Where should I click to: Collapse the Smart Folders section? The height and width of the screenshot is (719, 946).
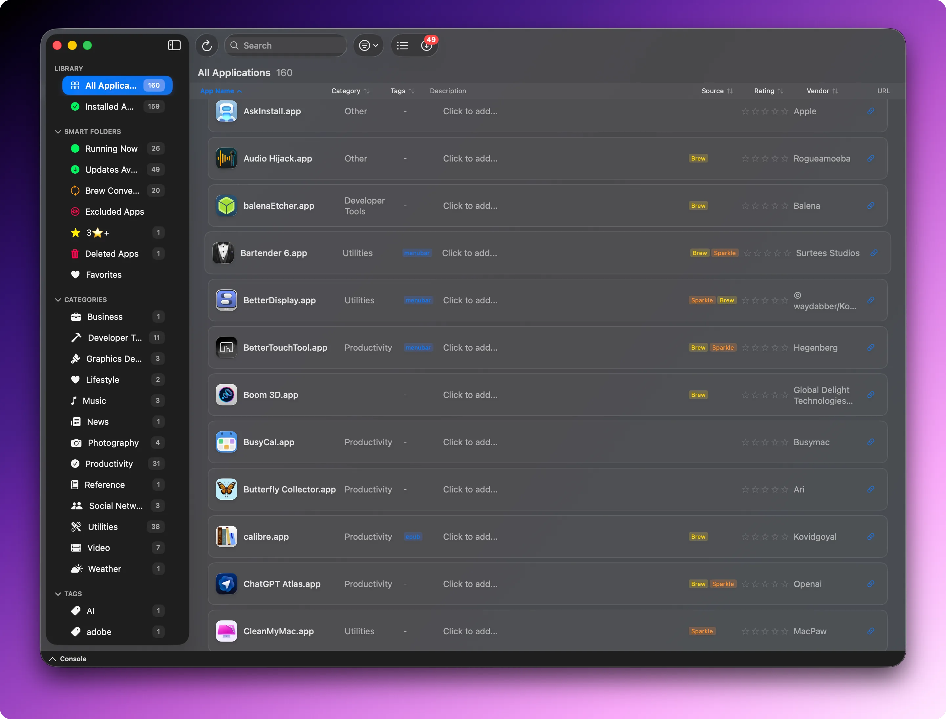coord(58,131)
